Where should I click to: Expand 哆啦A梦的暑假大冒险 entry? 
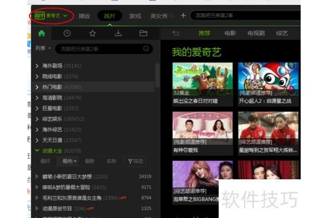pos(37,187)
